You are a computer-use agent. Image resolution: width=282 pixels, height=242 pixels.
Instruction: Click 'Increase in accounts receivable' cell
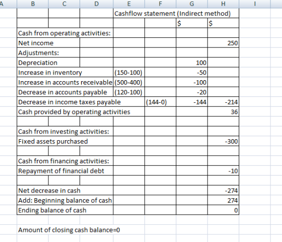(65, 82)
